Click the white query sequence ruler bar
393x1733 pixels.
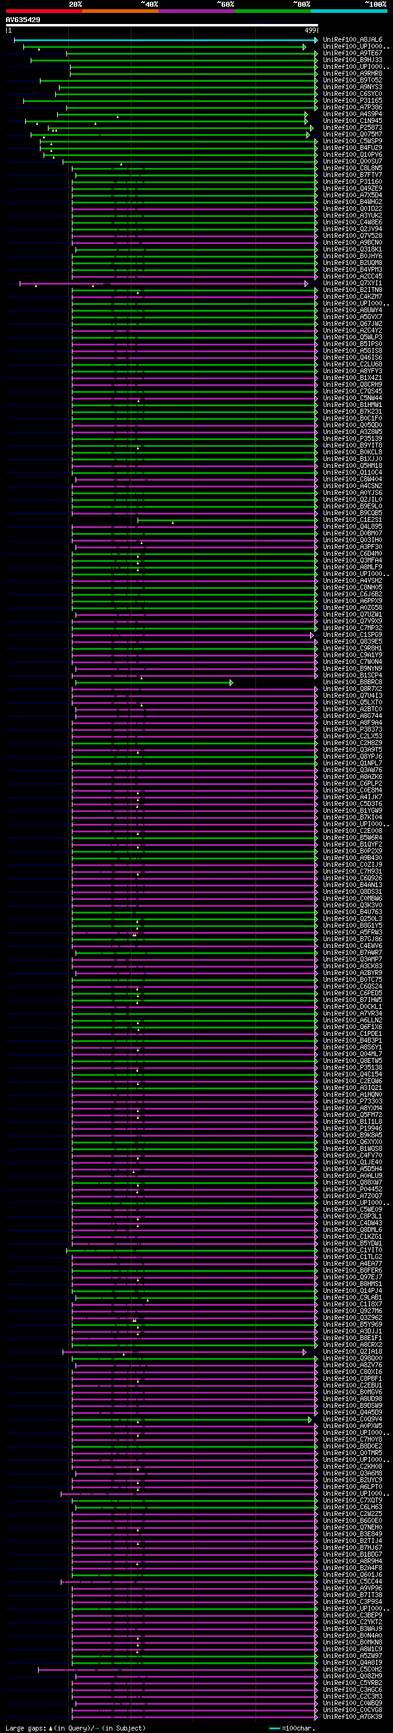[162, 26]
